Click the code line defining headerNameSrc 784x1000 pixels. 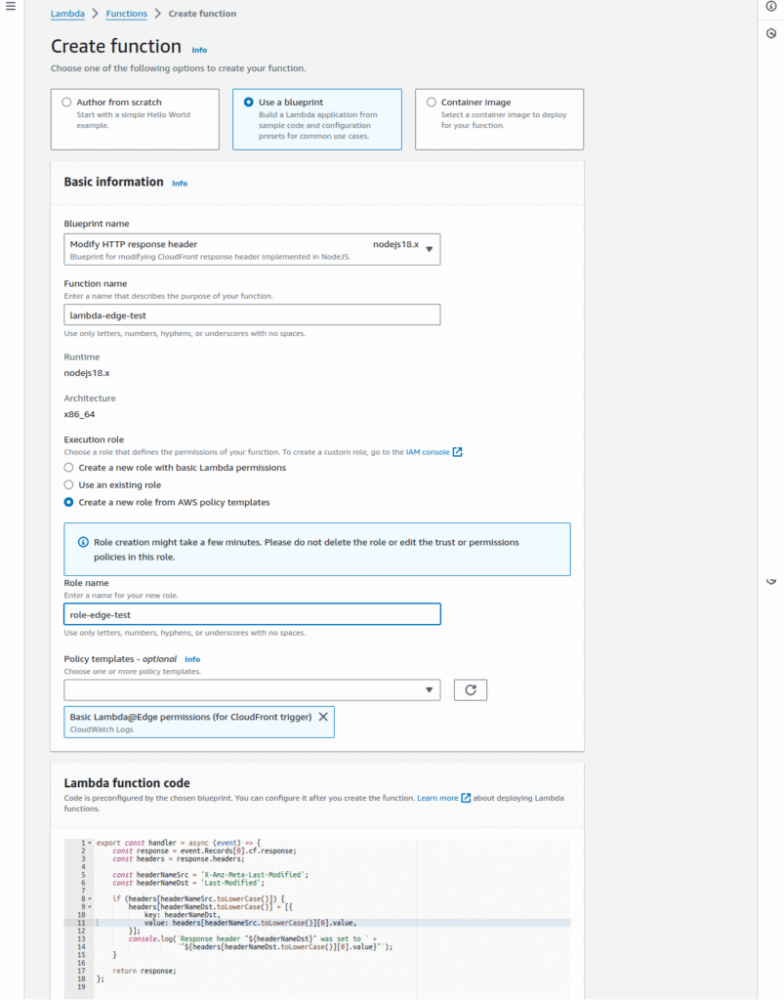click(210, 875)
